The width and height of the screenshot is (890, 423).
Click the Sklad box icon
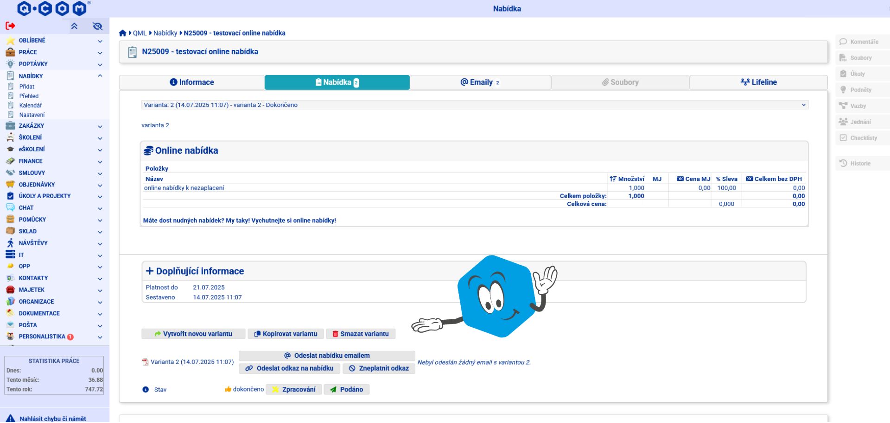click(10, 231)
